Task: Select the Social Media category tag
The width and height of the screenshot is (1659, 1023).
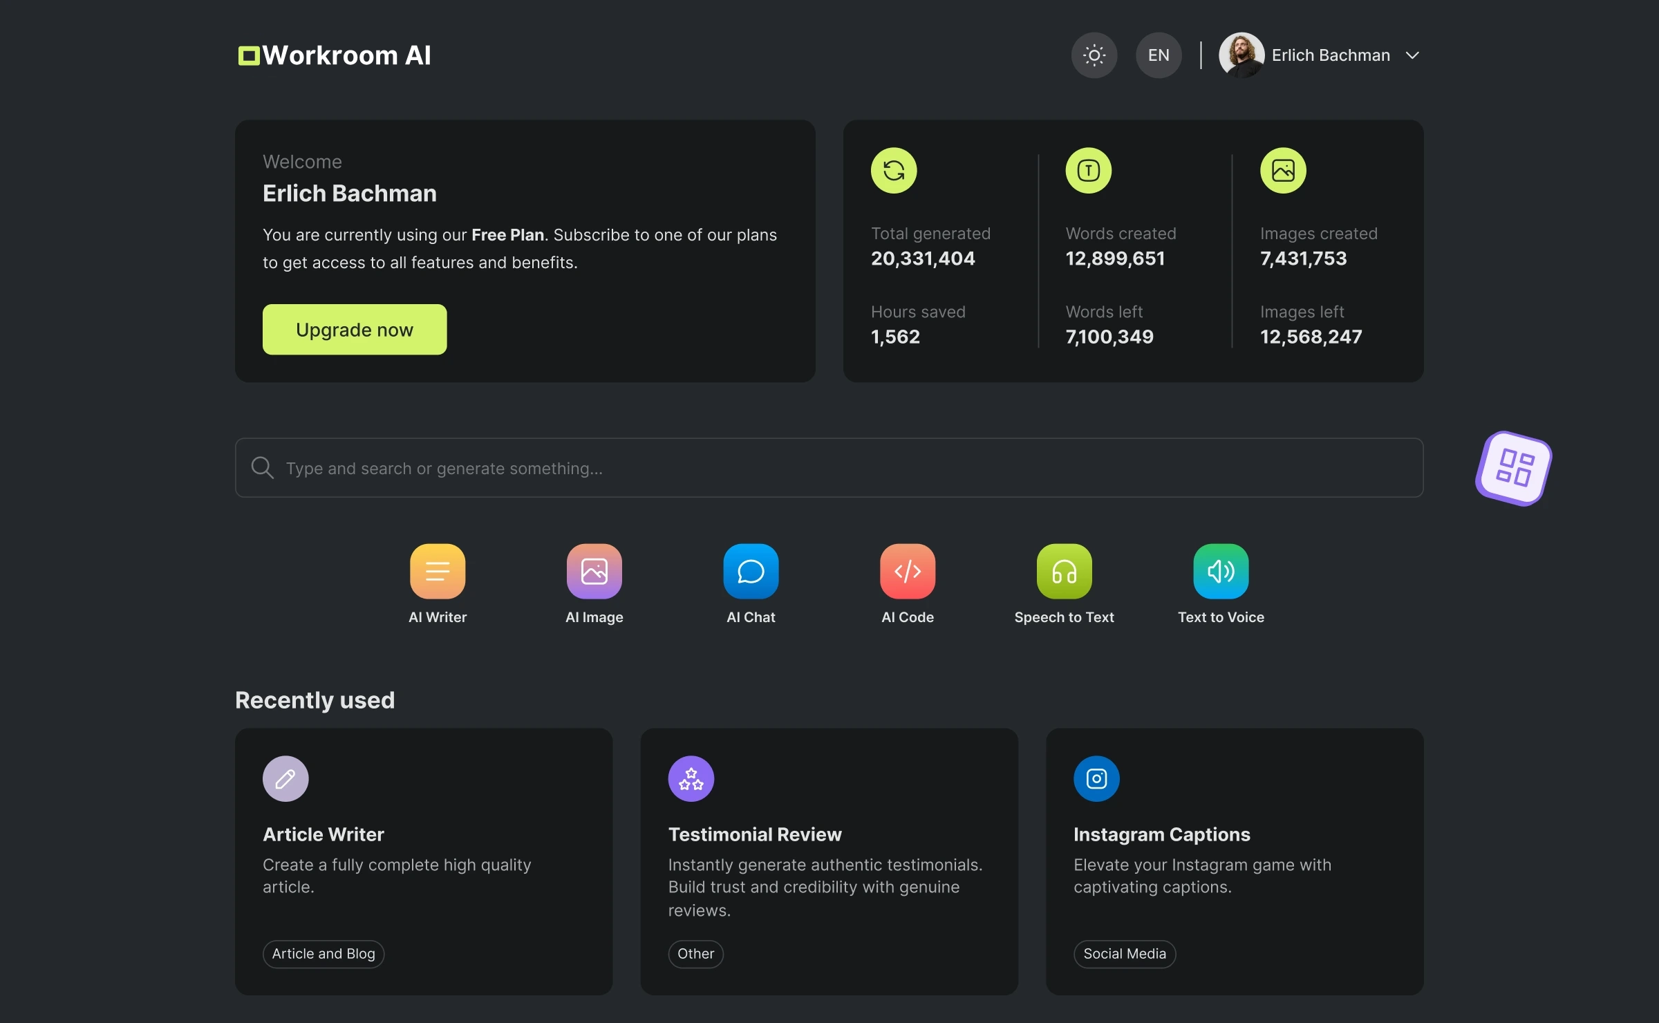Action: click(1123, 953)
